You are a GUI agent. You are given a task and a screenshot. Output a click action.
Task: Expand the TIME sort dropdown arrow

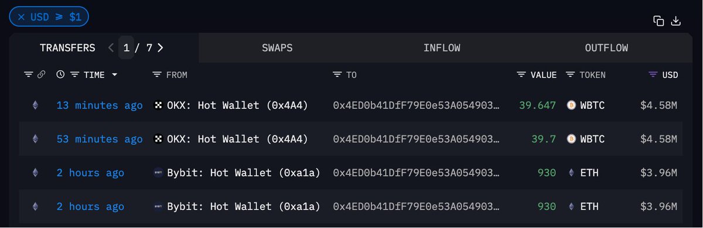tap(114, 75)
